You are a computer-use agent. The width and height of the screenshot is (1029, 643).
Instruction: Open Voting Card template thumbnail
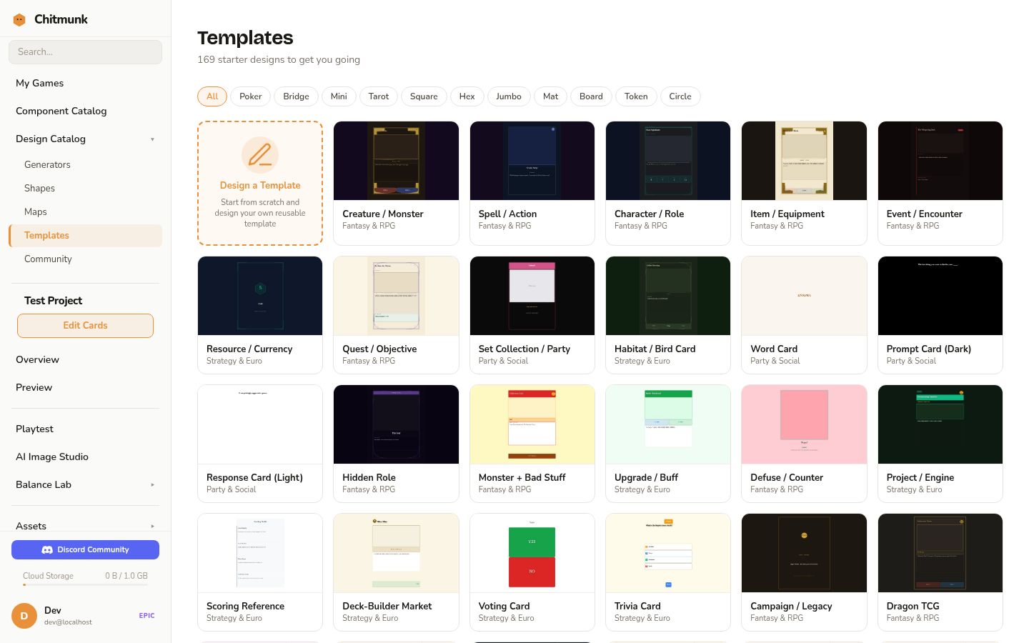click(532, 553)
